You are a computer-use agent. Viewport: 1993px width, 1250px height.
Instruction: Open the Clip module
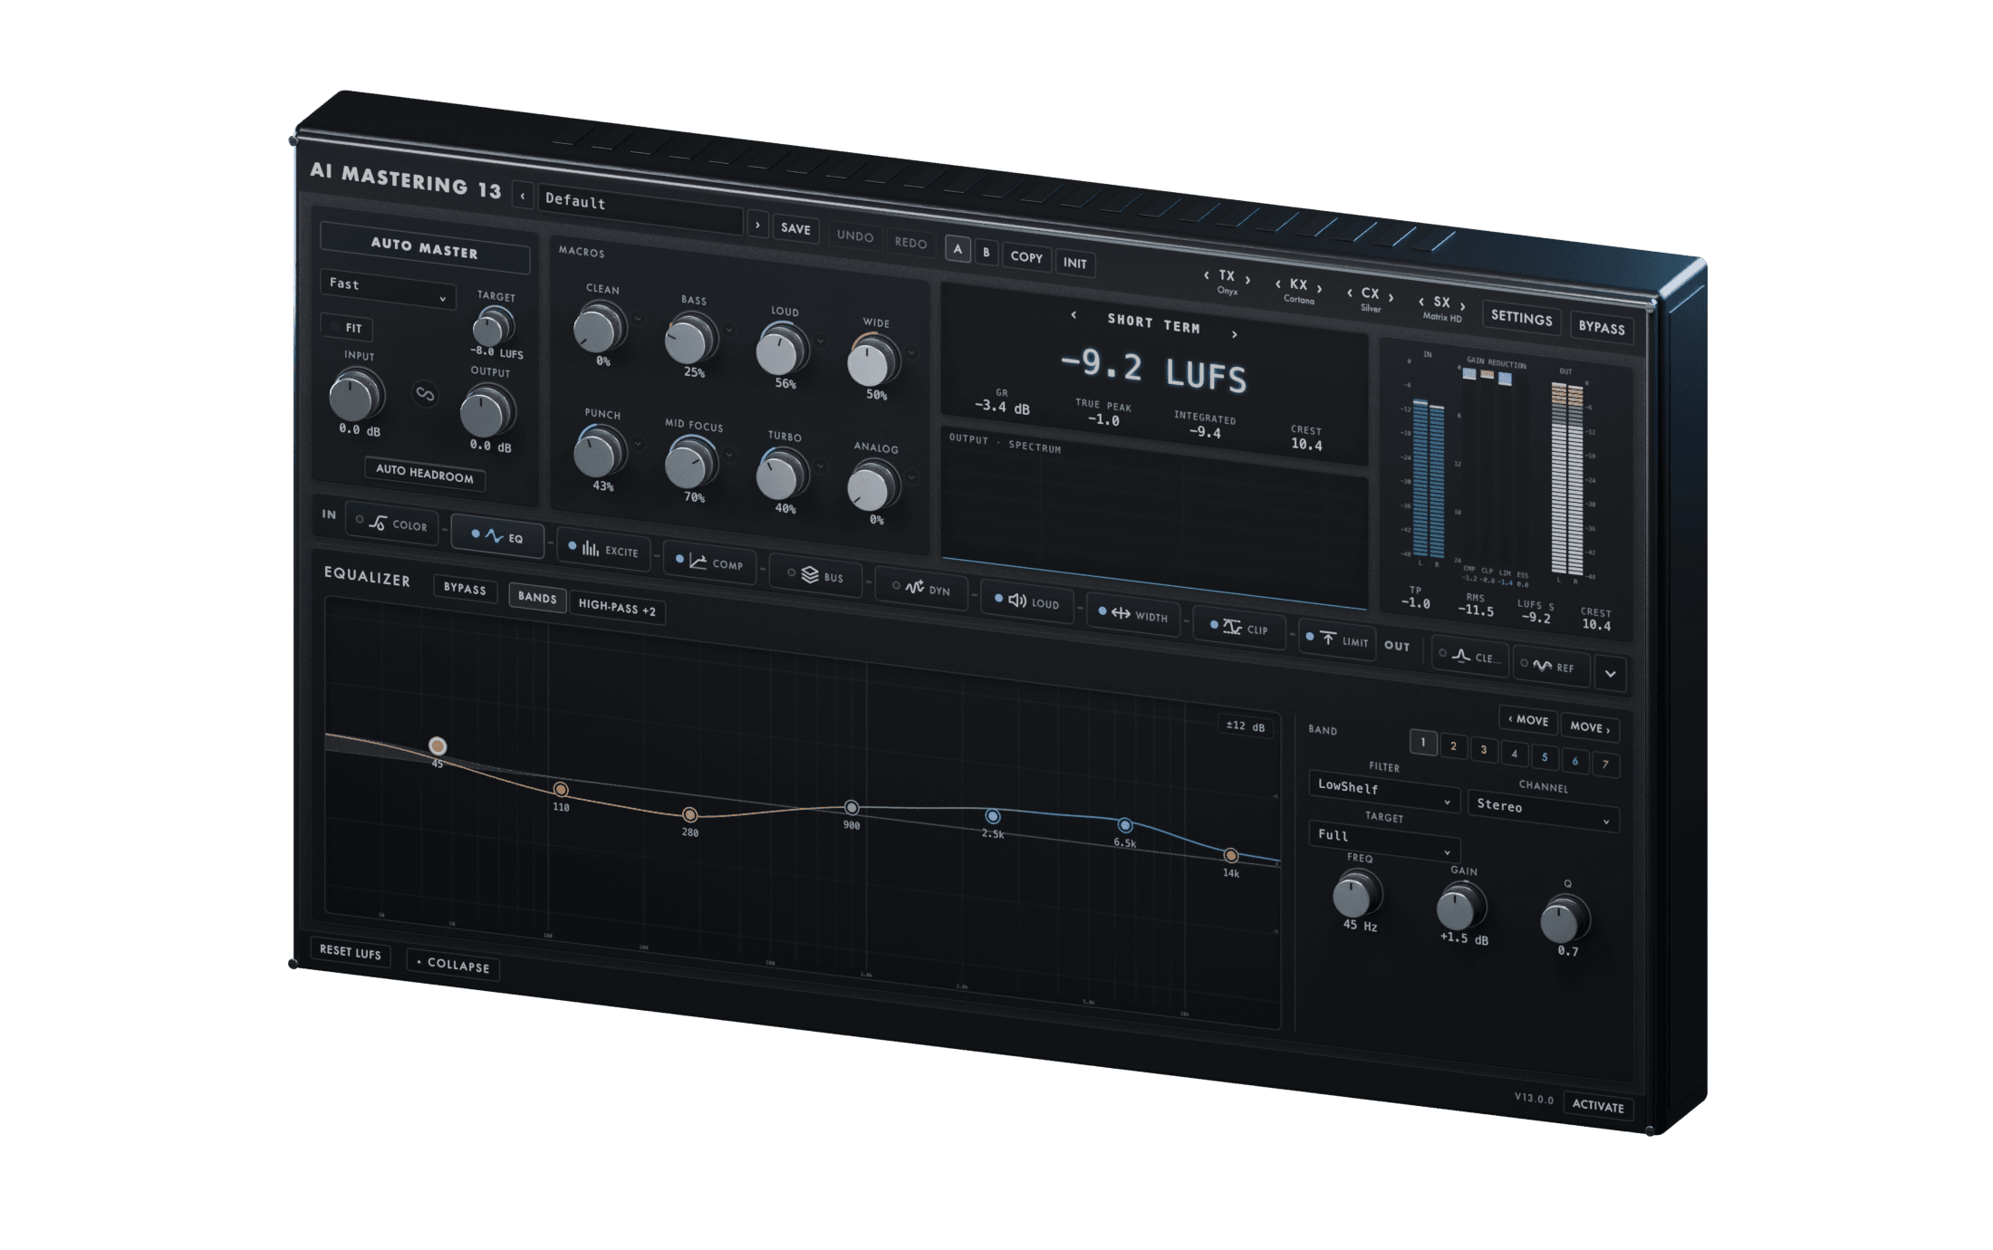[x=1240, y=628]
